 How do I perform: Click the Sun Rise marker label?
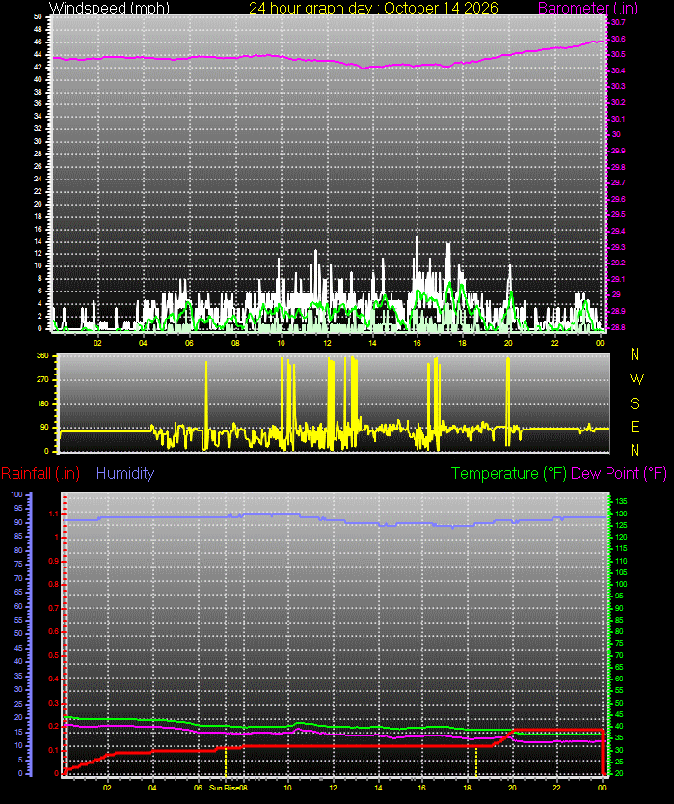tap(225, 788)
